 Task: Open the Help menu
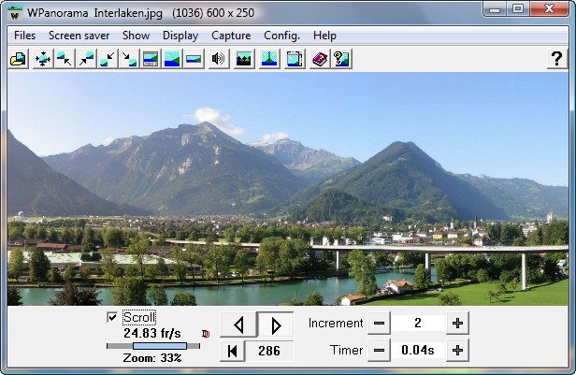(x=324, y=36)
